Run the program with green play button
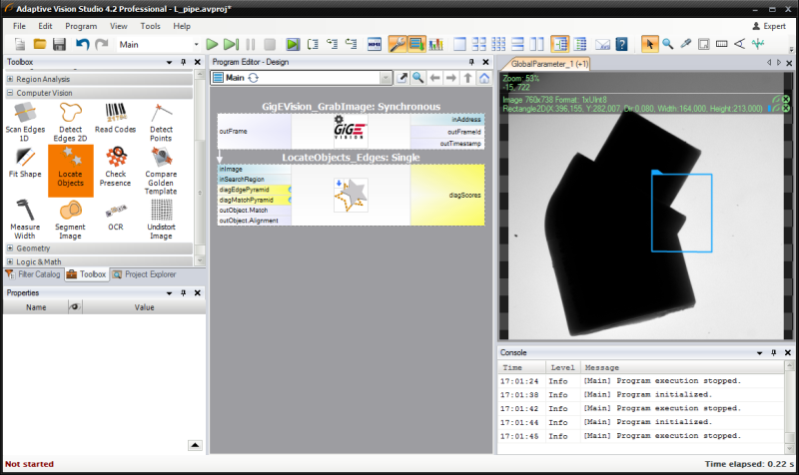 212,44
